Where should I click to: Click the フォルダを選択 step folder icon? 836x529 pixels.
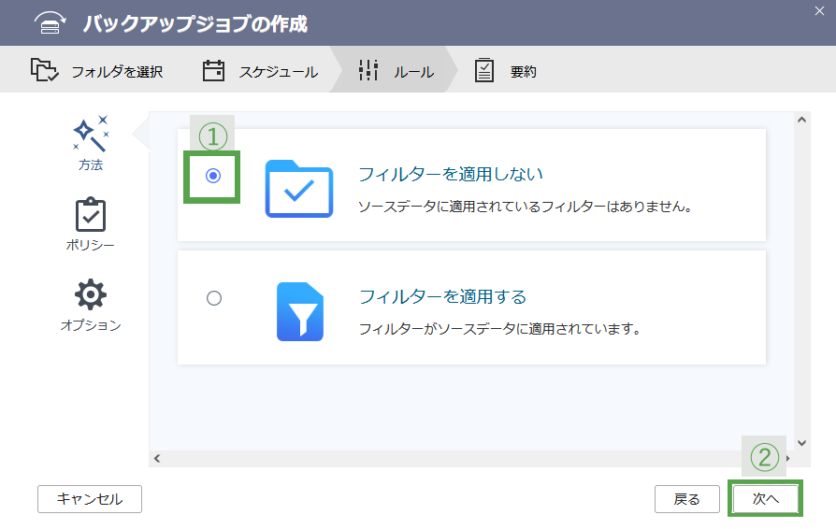click(x=44, y=70)
